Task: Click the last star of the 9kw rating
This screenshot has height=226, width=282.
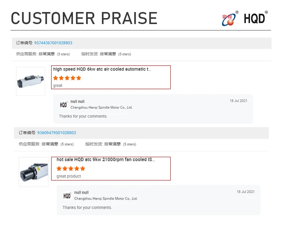Action: (83, 168)
